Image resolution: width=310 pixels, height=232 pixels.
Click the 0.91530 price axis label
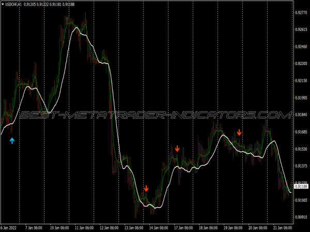(300, 149)
